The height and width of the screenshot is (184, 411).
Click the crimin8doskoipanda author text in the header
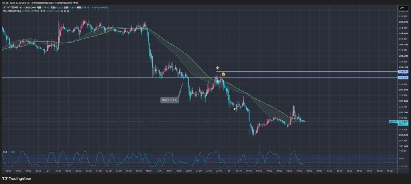click(42, 3)
